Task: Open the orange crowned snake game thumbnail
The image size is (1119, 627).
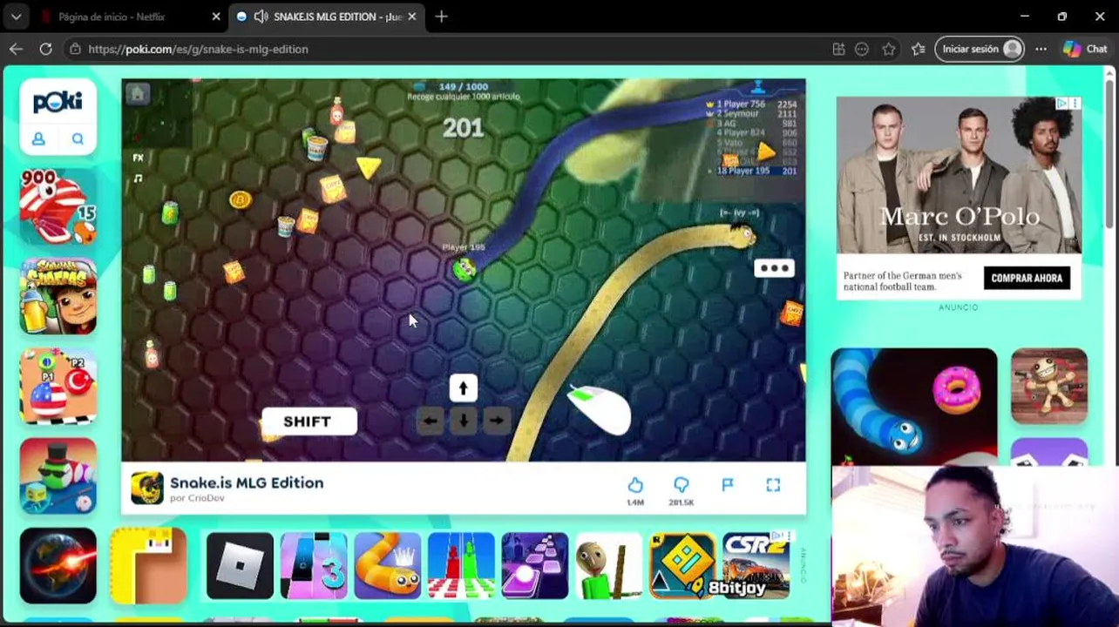Action: 387,566
